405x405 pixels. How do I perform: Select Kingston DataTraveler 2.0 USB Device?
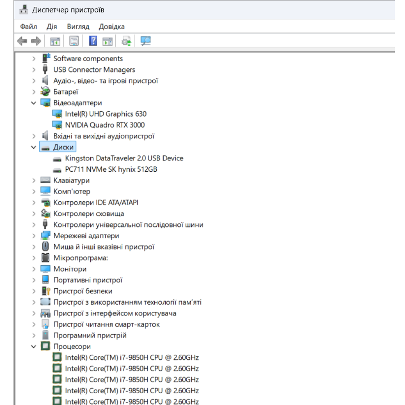click(124, 158)
